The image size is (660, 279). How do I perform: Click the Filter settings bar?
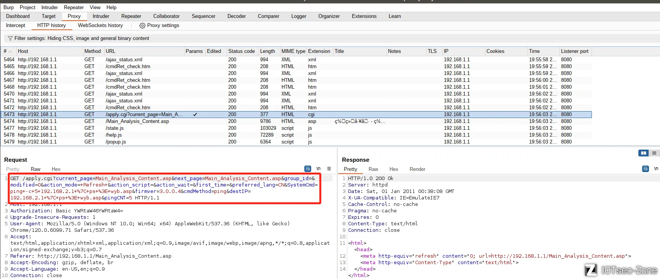(332, 38)
